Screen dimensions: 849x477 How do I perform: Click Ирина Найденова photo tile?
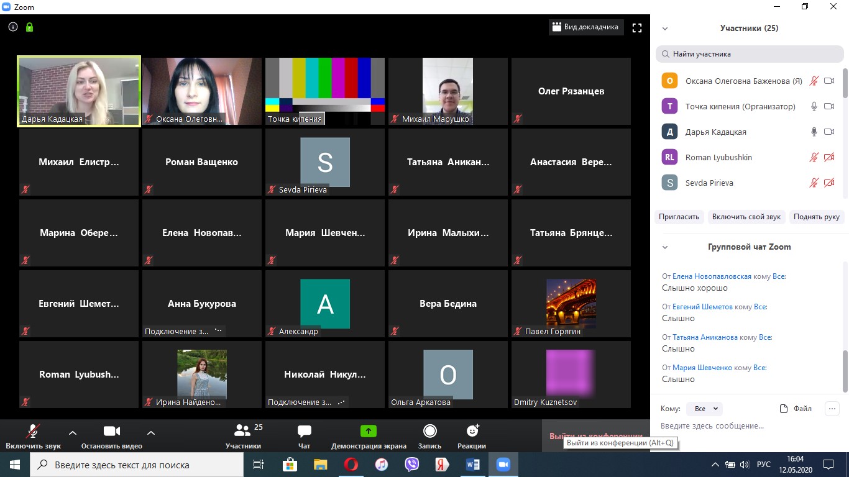tap(202, 375)
